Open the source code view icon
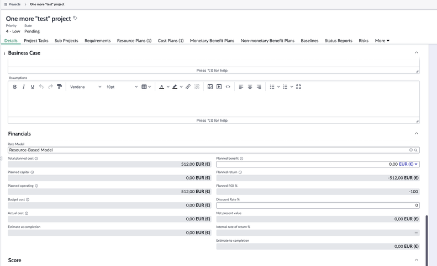437x266 pixels. coord(228,86)
